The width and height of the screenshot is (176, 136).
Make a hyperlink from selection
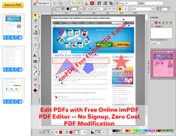click(111, 3)
